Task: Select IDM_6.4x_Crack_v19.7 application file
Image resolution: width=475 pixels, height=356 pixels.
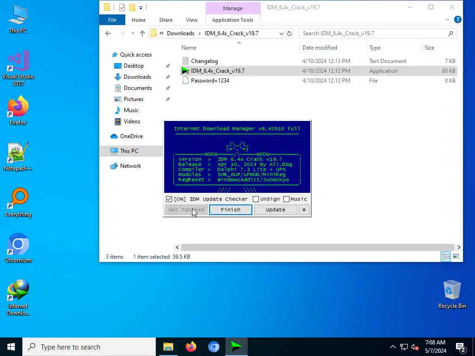Action: (319, 71)
